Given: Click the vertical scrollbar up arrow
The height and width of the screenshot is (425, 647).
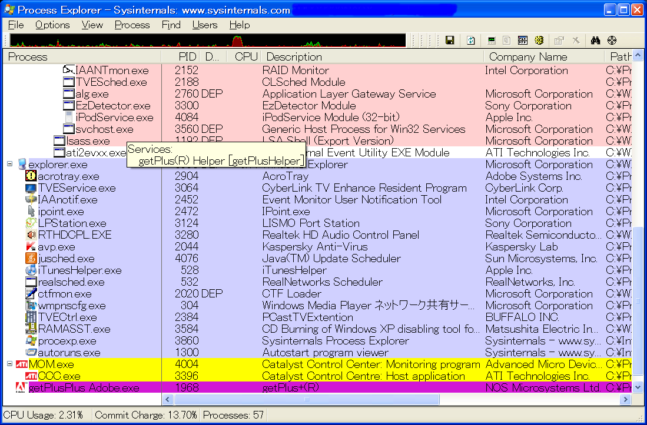Looking at the screenshot, I should pyautogui.click(x=638, y=55).
